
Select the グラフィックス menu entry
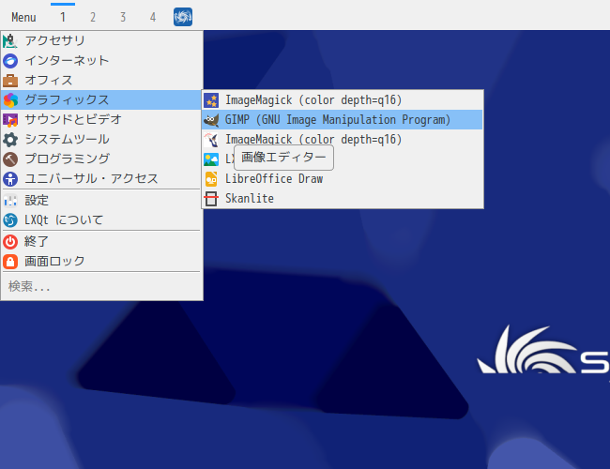click(101, 100)
